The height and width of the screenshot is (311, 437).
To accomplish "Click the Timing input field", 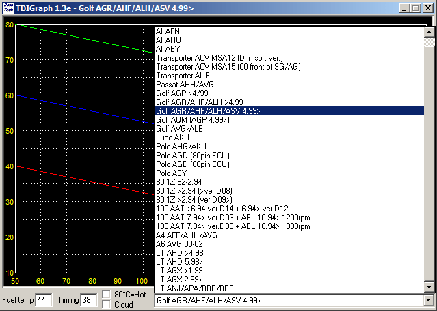I will pyautogui.click(x=89, y=300).
